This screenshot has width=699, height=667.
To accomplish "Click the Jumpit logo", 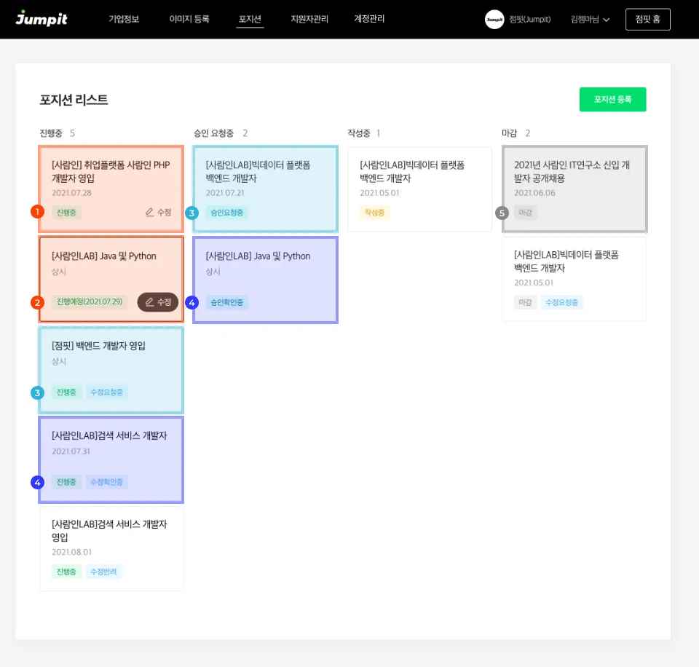I will [x=42, y=19].
